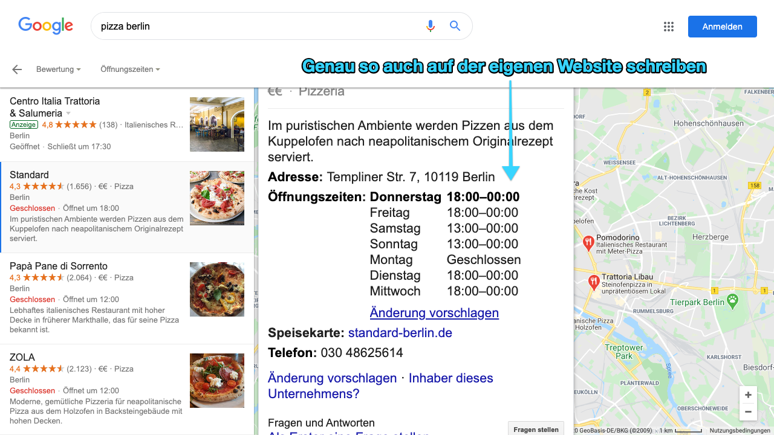Click Inhaber dieses Unternehmens? link
Viewport: 774px width, 435px height.
[380, 386]
